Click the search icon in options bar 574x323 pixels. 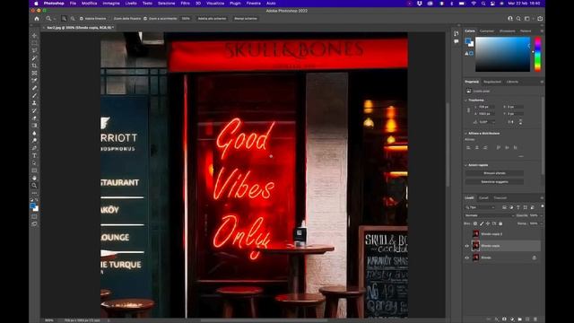pyautogui.click(x=518, y=18)
